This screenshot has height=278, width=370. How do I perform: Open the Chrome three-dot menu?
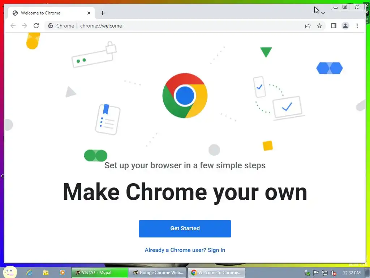pyautogui.click(x=357, y=26)
